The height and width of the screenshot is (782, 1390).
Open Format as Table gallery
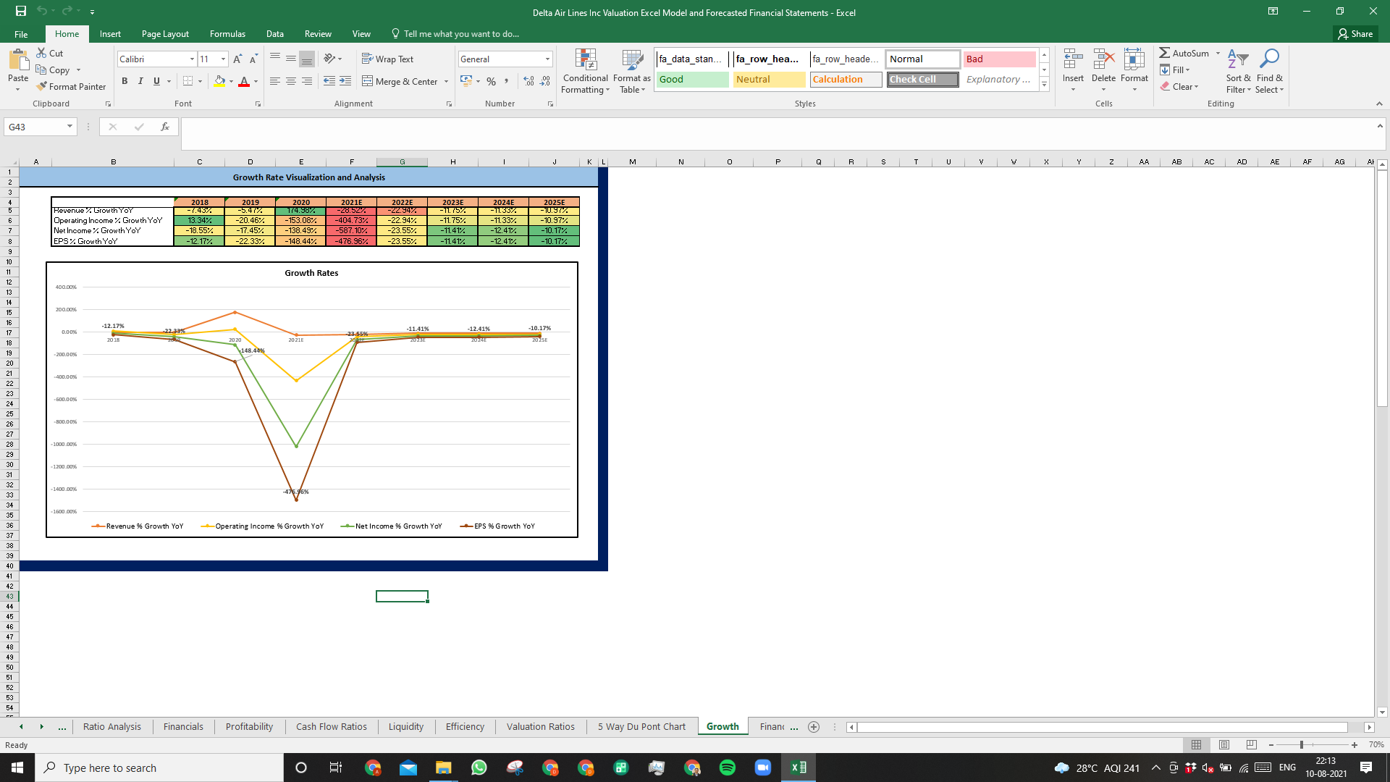(x=632, y=71)
